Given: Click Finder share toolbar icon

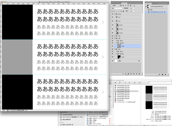Looking at the screenshot, I should [x=125, y=82].
